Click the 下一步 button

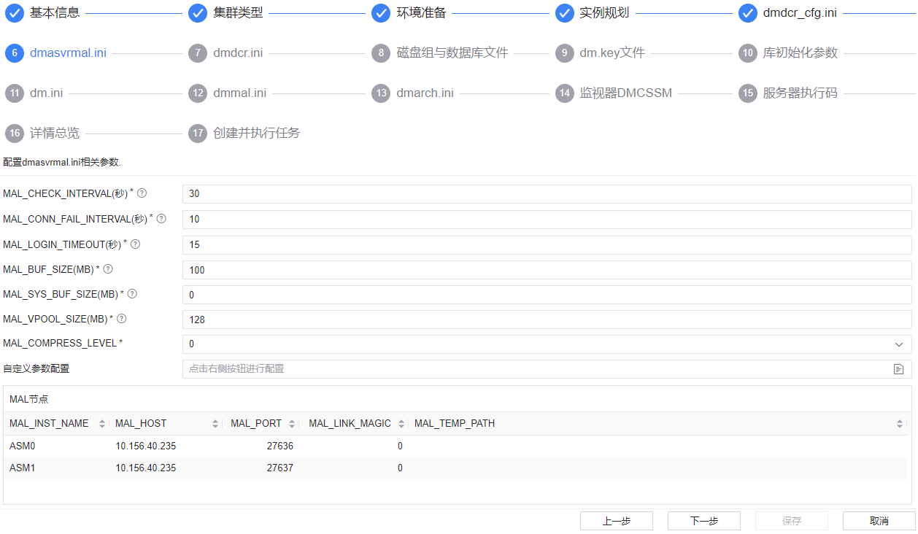coord(704,521)
